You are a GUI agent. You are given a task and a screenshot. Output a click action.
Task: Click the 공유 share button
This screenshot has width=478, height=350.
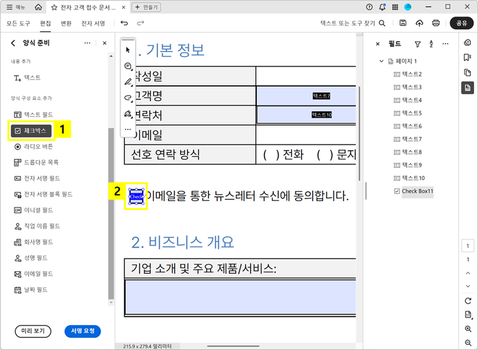(461, 23)
